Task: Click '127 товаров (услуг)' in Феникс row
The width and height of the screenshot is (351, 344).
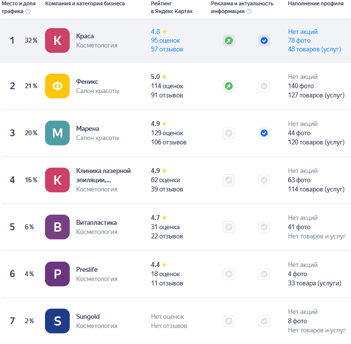Action: [x=316, y=95]
